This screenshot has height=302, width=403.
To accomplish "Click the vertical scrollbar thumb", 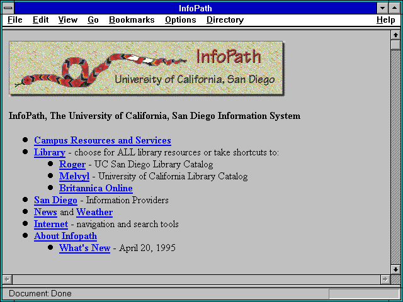I will point(395,45).
